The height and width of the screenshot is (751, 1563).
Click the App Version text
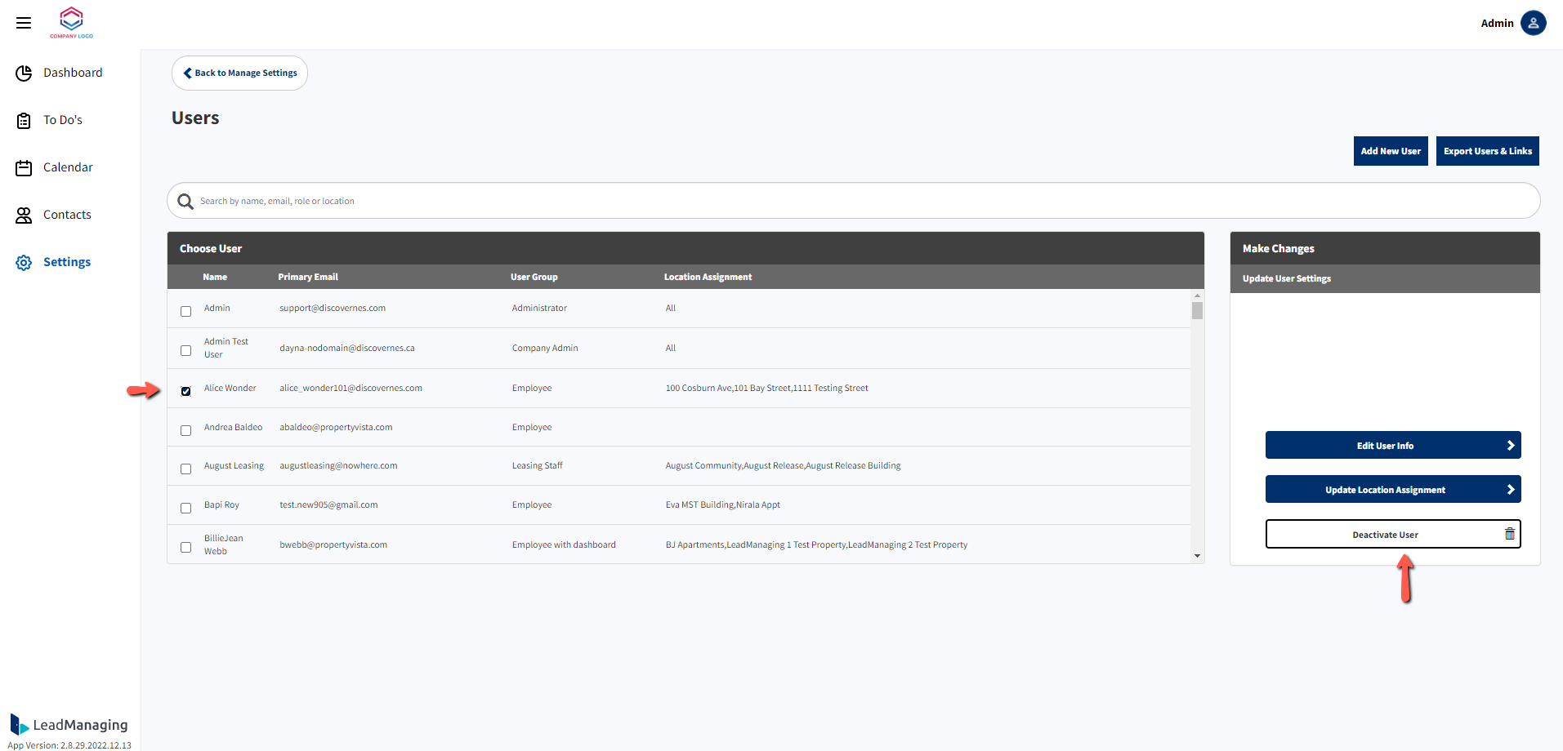(69, 745)
